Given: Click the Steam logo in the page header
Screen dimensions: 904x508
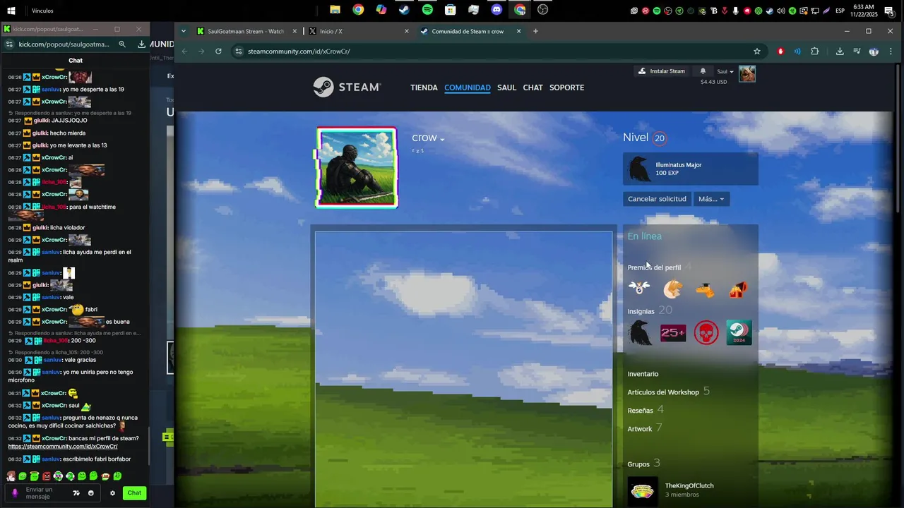Looking at the screenshot, I should coord(347,87).
